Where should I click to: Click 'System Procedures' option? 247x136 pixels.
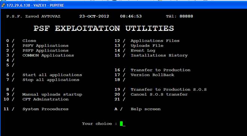click(x=45, y=109)
